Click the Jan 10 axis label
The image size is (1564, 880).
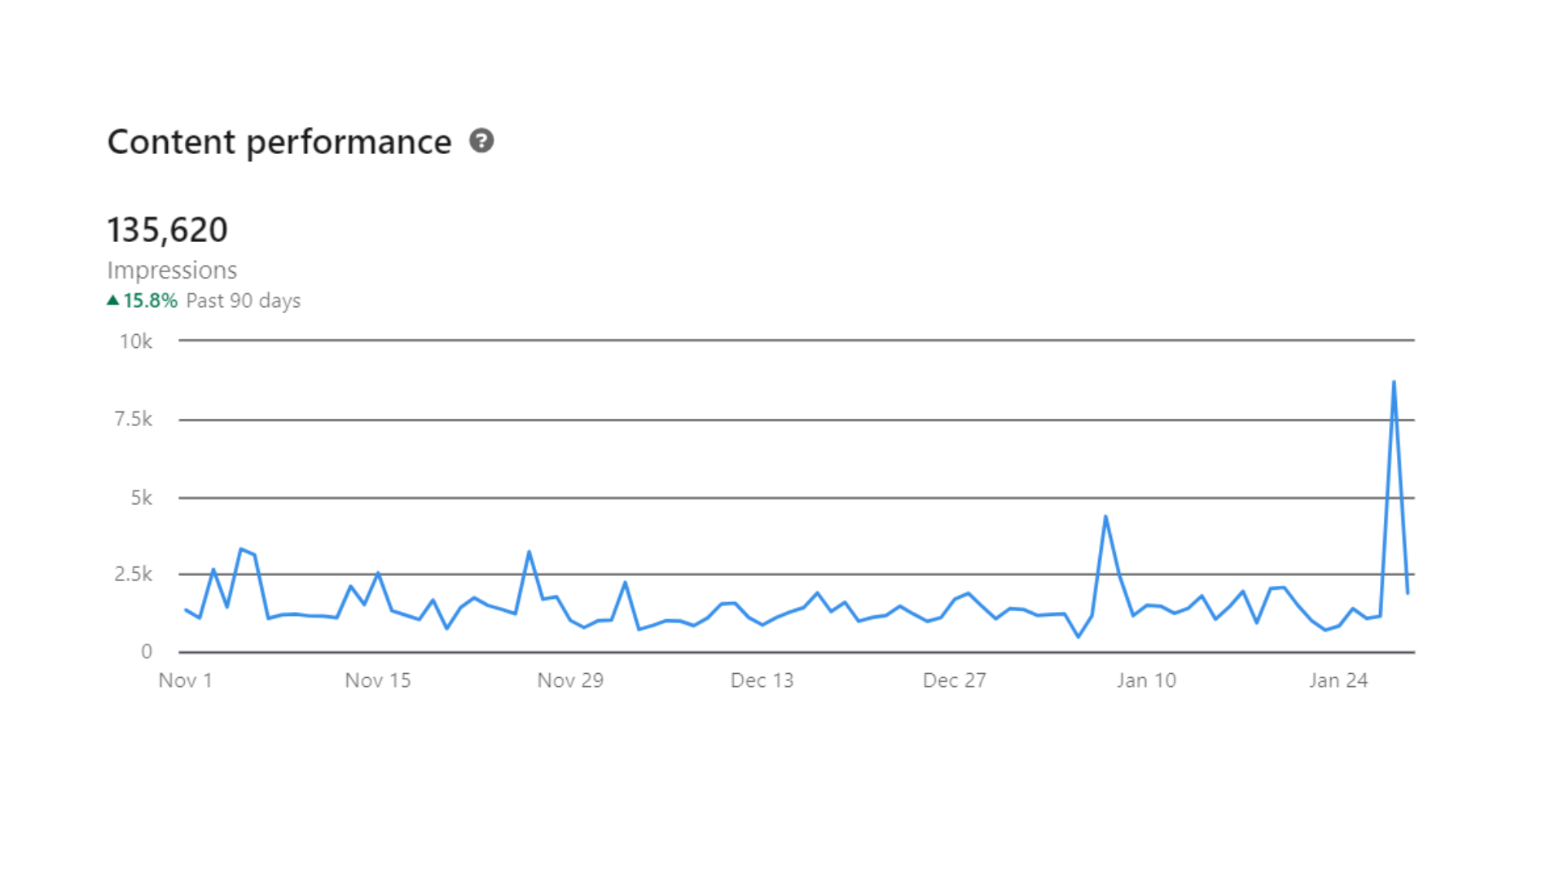click(1146, 680)
